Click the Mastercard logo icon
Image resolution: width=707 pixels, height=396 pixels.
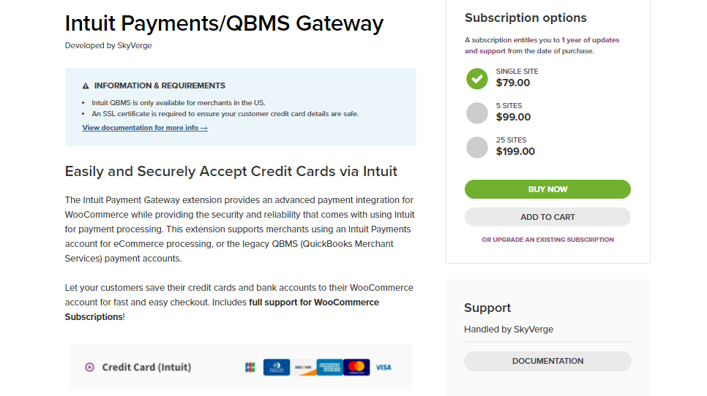pos(356,368)
